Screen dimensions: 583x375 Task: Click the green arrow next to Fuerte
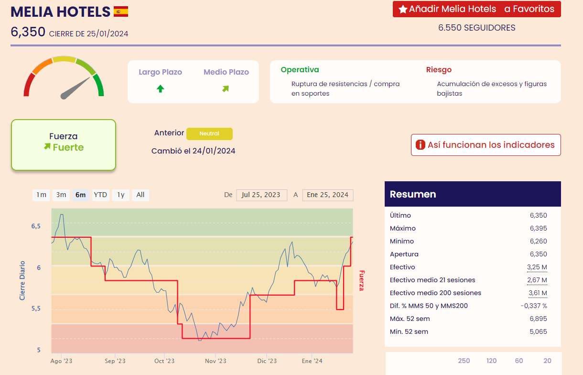[x=47, y=146]
